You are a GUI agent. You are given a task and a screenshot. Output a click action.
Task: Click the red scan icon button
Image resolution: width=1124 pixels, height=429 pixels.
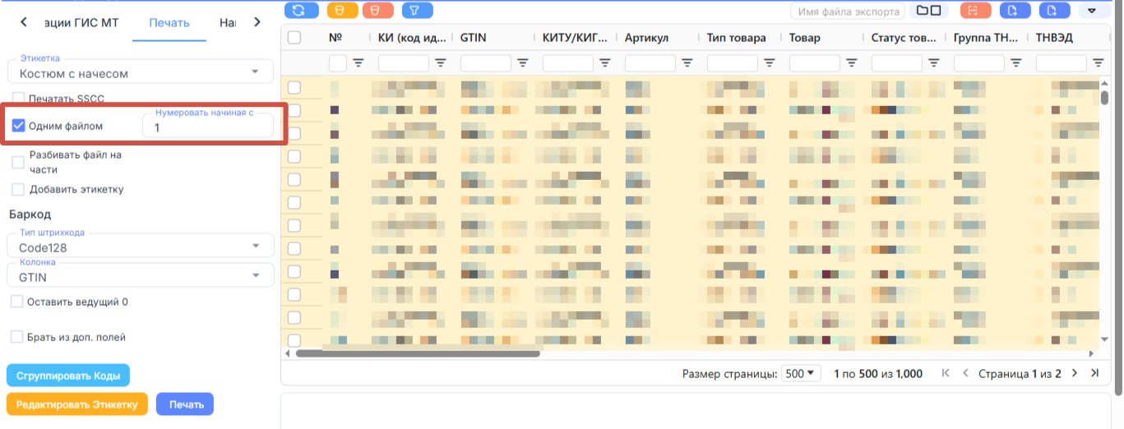coord(975,11)
